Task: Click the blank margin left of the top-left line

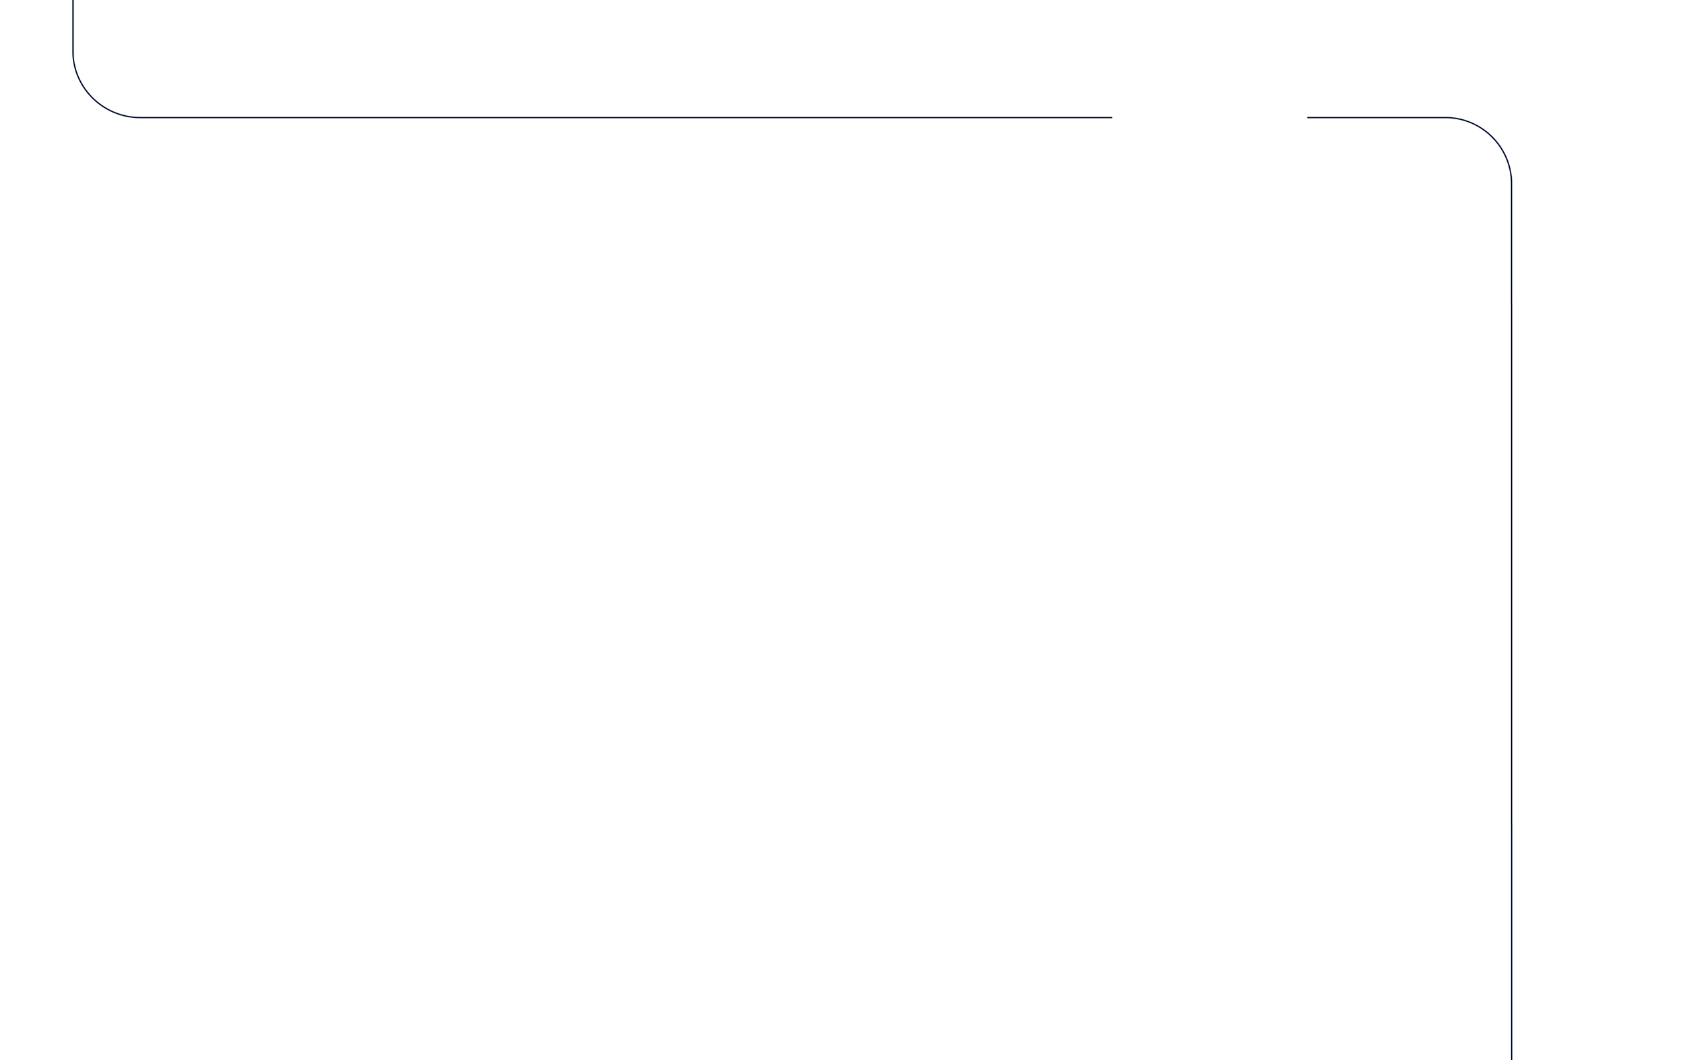Action: (35, 28)
